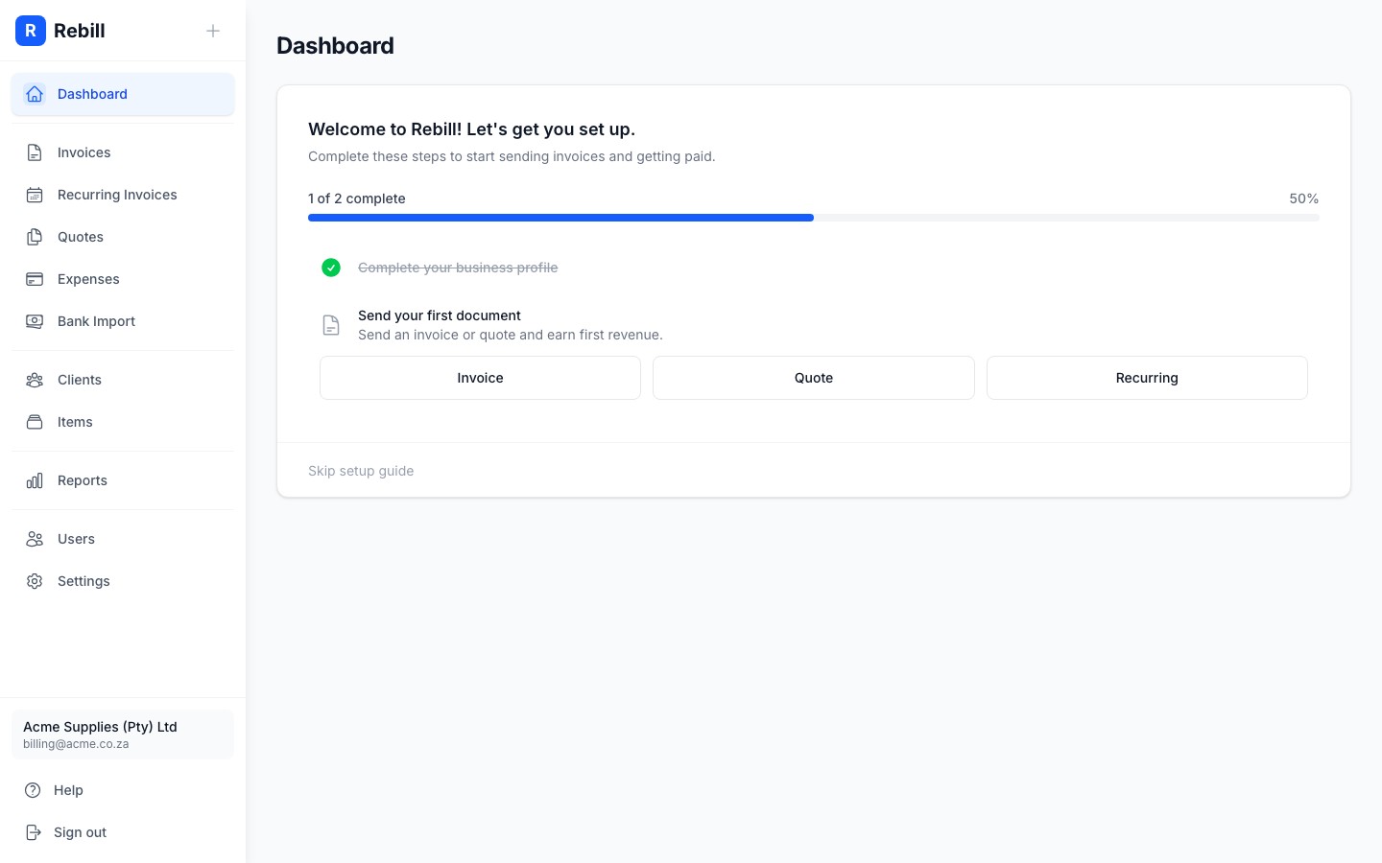
Task: Click Skip setup guide link
Action: 361,471
